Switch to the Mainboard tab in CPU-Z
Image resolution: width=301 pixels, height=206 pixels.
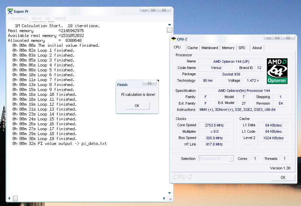click(x=210, y=48)
